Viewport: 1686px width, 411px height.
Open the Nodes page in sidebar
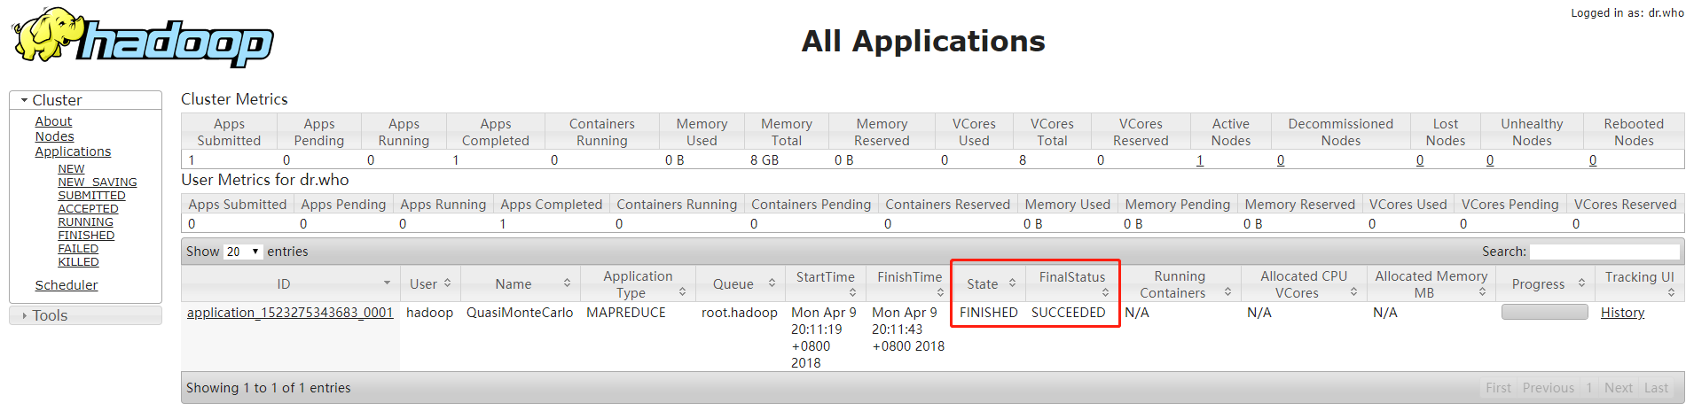(x=54, y=136)
